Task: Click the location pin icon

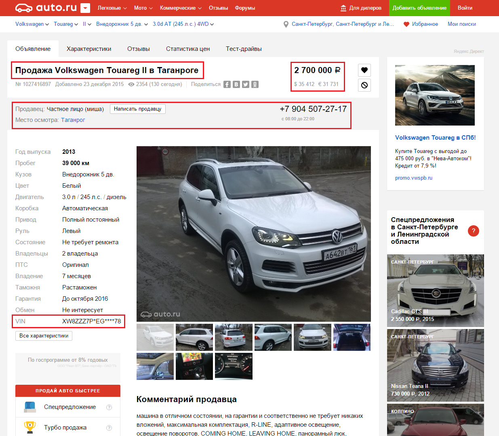Action: tap(286, 24)
